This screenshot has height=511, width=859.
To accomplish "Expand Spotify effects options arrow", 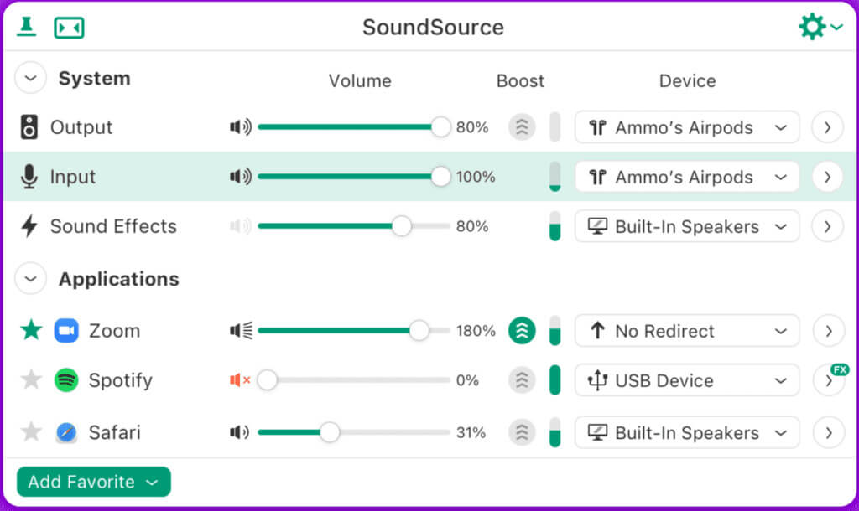I will coord(827,381).
